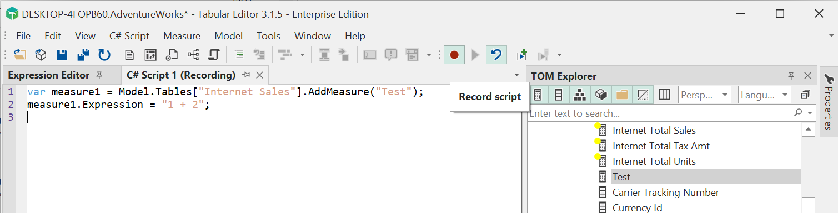Viewport: 838px width, 213px height.
Task: Close the C# Script 1 (Recording) tab
Action: 259,75
